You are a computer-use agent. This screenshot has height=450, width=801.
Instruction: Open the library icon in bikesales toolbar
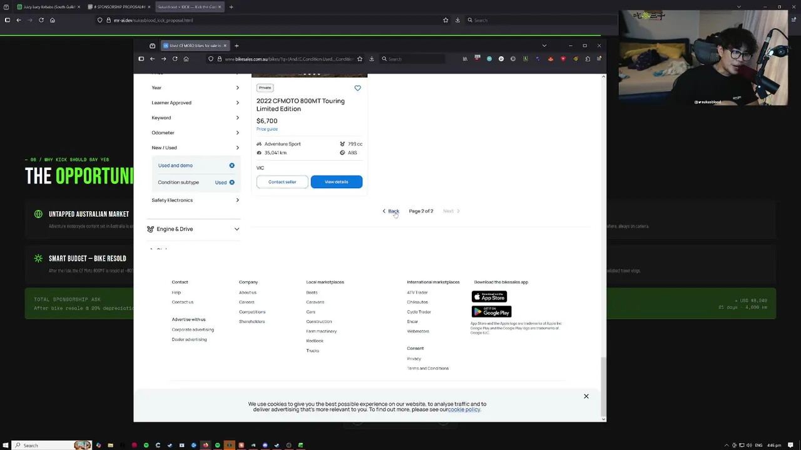point(465,59)
